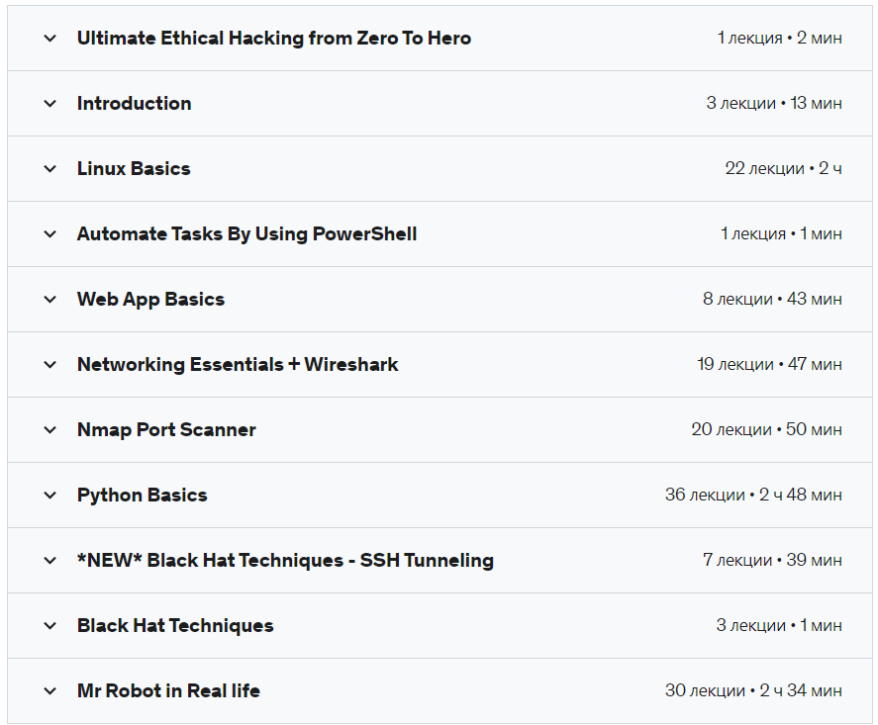Expand Mr Robot in Real life chevron
The width and height of the screenshot is (878, 725).
click(x=50, y=691)
